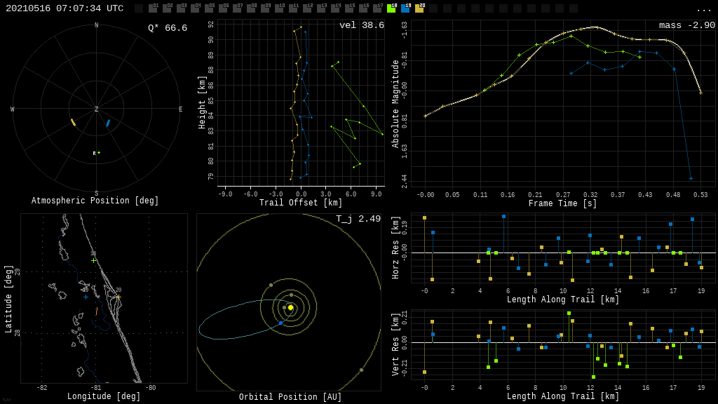Click the W compass label on polar plot
Screen dimensions: 718x404
[x=13, y=109]
